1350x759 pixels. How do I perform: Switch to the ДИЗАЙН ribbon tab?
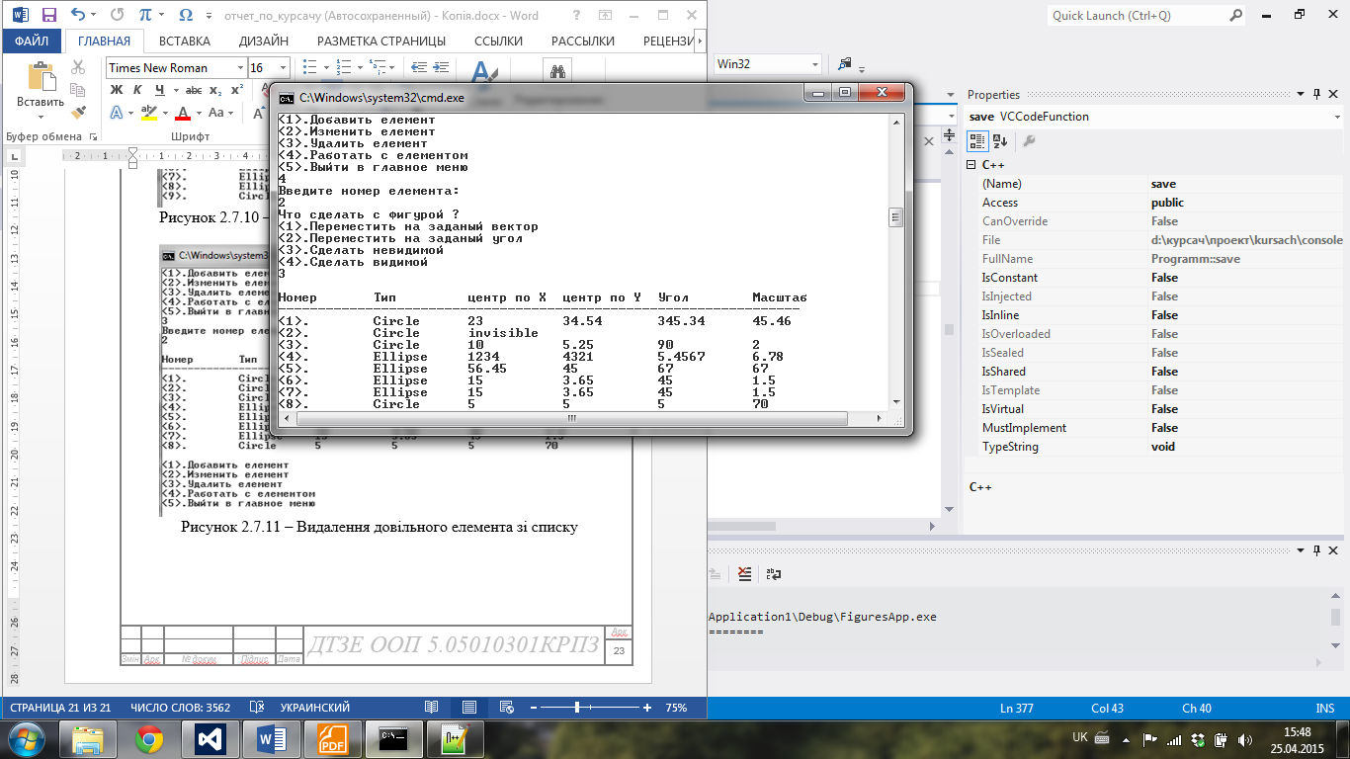pos(263,41)
